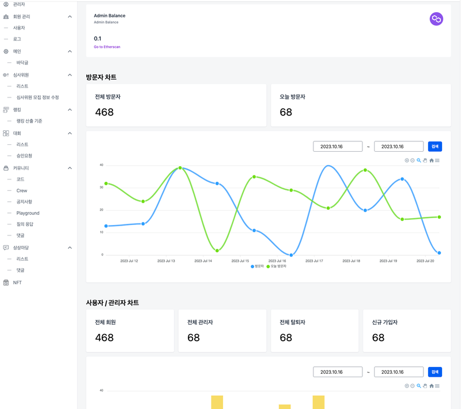This screenshot has width=461, height=409.
Task: Click user chart end date field
Action: [x=399, y=372]
